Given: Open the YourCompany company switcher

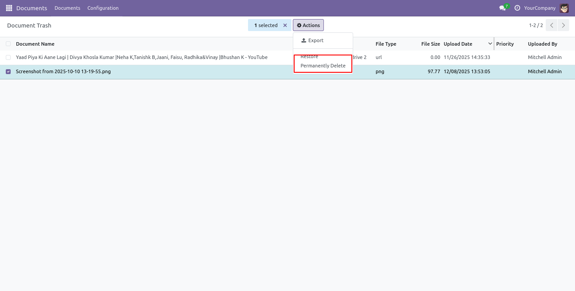Looking at the screenshot, I should pos(540,8).
